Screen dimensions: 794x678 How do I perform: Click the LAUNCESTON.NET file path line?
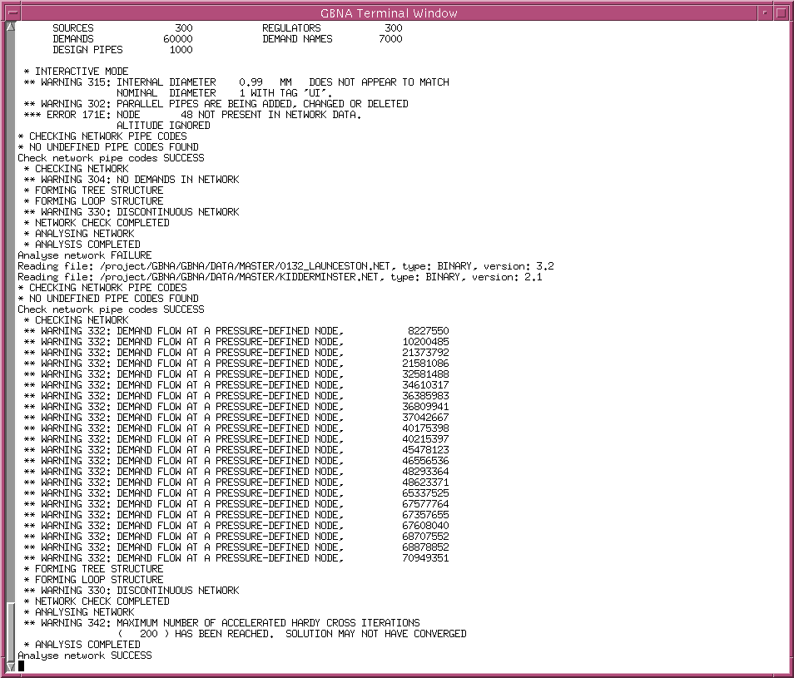point(285,266)
